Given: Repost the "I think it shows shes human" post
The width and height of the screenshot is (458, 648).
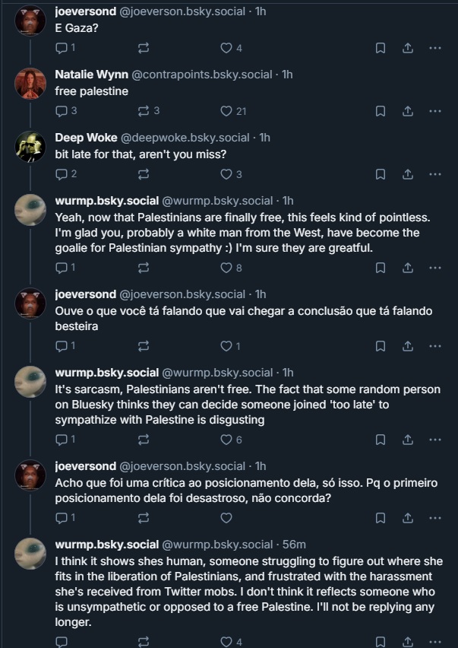Looking at the screenshot, I should pos(144,641).
